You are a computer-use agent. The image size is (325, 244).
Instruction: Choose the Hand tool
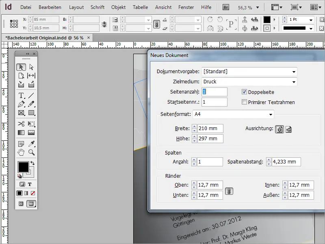click(x=21, y=152)
